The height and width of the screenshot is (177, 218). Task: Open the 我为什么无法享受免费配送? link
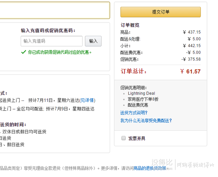coord(146,121)
